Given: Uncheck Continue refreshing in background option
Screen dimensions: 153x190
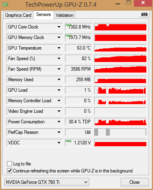Looking at the screenshot, I should click(x=9, y=170).
